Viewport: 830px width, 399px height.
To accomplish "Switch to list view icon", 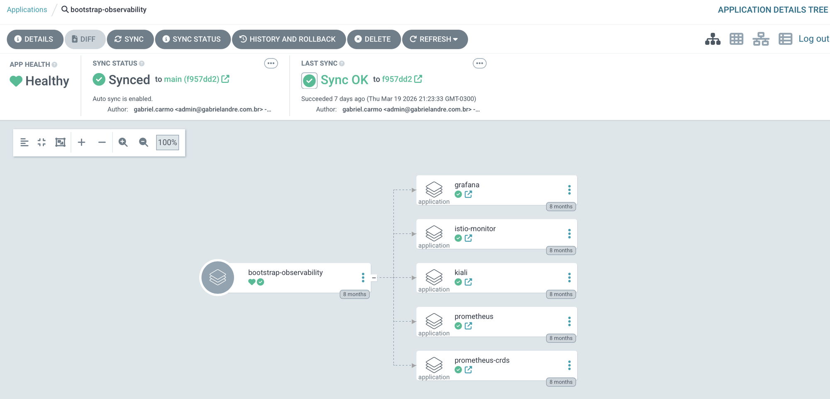I will (x=785, y=39).
